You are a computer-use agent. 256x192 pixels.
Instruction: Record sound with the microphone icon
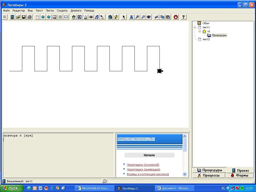[x=102, y=17]
